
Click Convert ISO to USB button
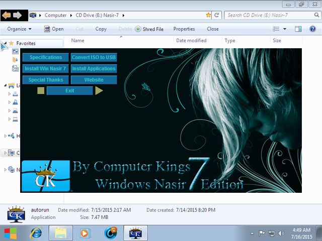(94, 57)
